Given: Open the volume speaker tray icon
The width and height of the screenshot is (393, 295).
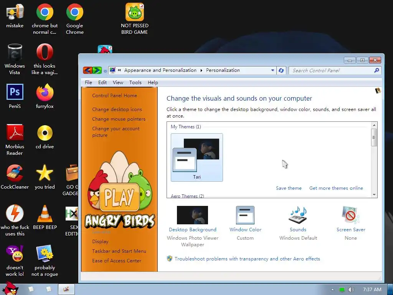Looking at the screenshot, I should pos(351,290).
